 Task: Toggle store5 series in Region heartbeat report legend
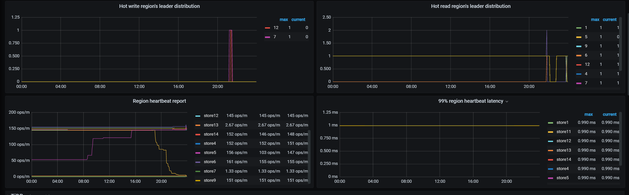[x=210, y=152]
